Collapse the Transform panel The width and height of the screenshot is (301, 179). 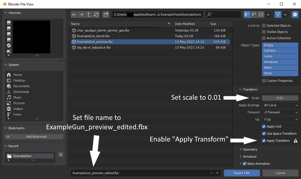tap(240, 89)
